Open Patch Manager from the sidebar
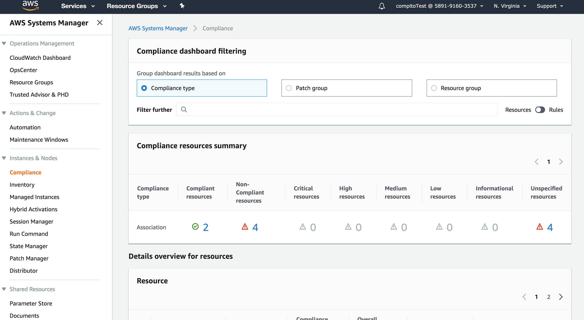This screenshot has height=320, width=584. tap(29, 258)
